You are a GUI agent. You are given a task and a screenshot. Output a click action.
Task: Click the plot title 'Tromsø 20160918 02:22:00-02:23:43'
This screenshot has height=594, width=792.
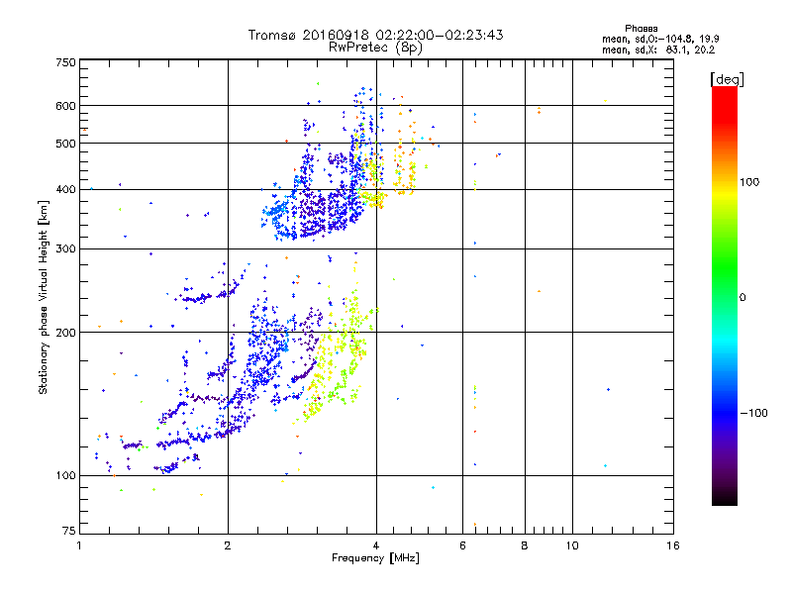pos(375,35)
